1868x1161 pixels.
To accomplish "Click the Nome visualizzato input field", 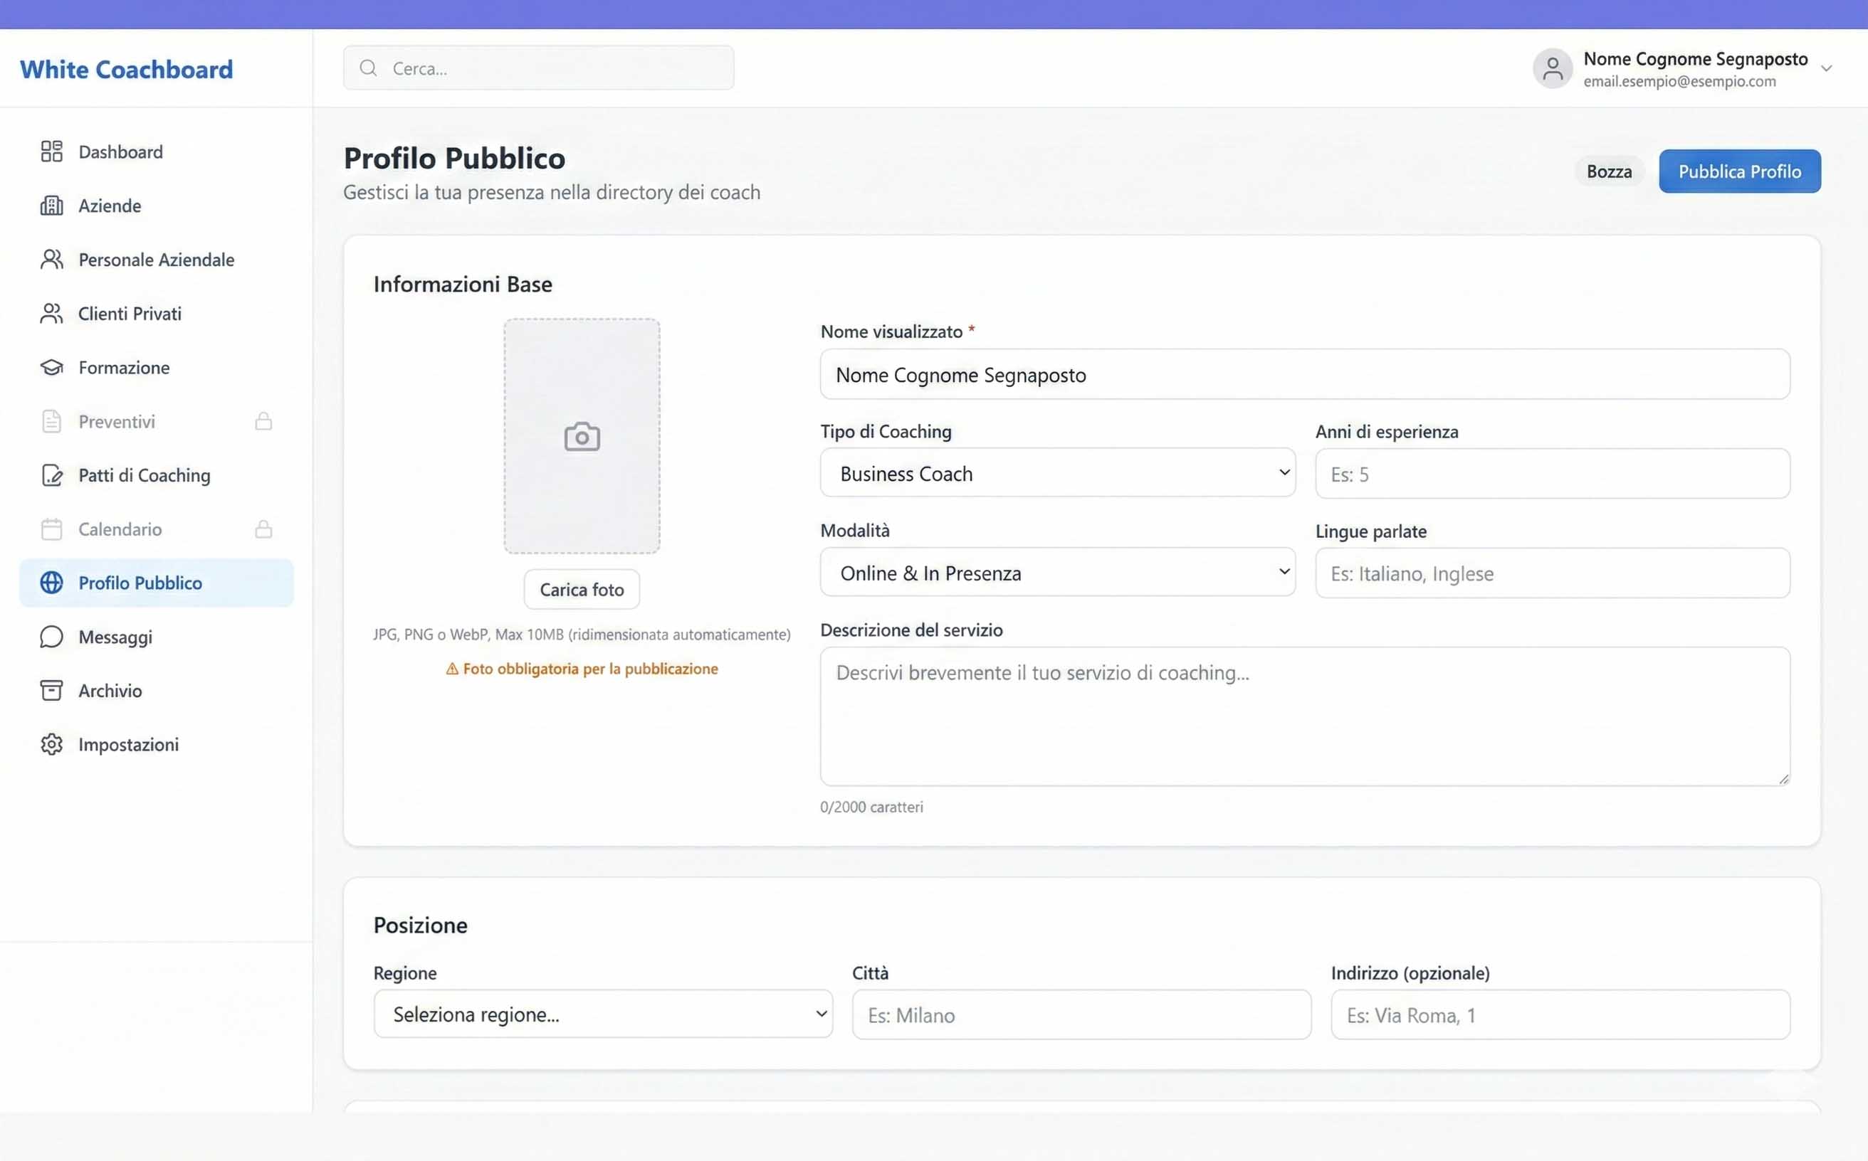I will coord(1305,374).
